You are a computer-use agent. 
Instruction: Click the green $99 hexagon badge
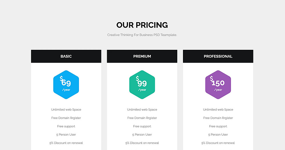click(142, 85)
